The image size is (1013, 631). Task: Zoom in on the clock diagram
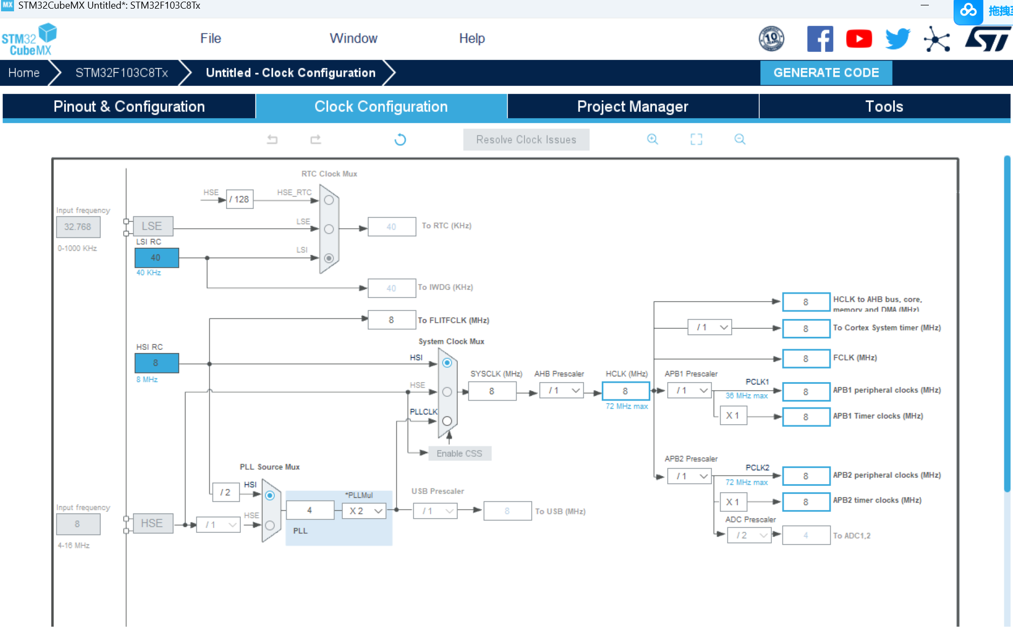(652, 139)
